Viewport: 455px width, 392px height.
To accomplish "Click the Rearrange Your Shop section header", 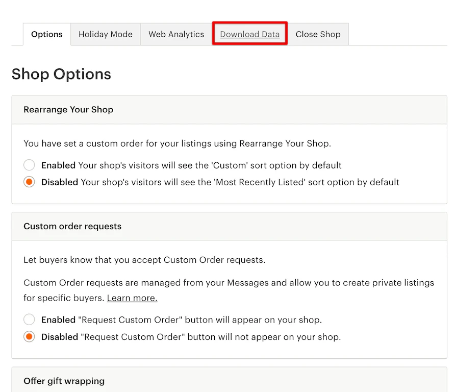I will coord(68,109).
